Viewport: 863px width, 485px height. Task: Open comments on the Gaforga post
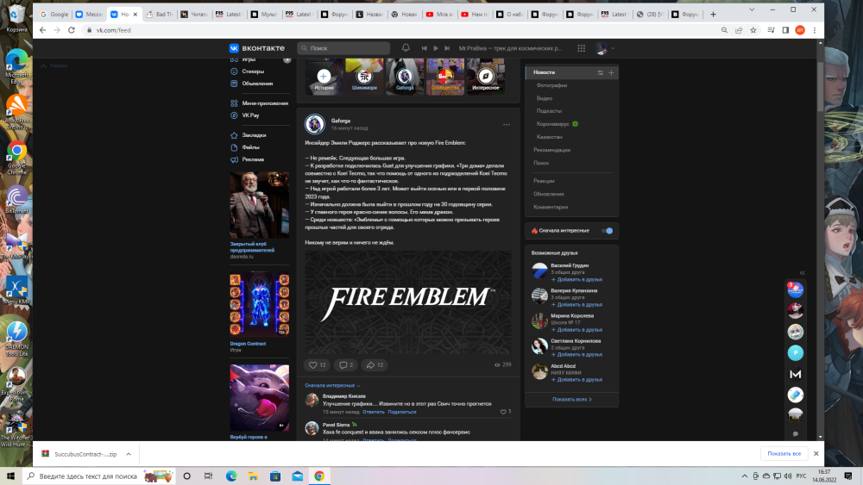click(x=346, y=365)
